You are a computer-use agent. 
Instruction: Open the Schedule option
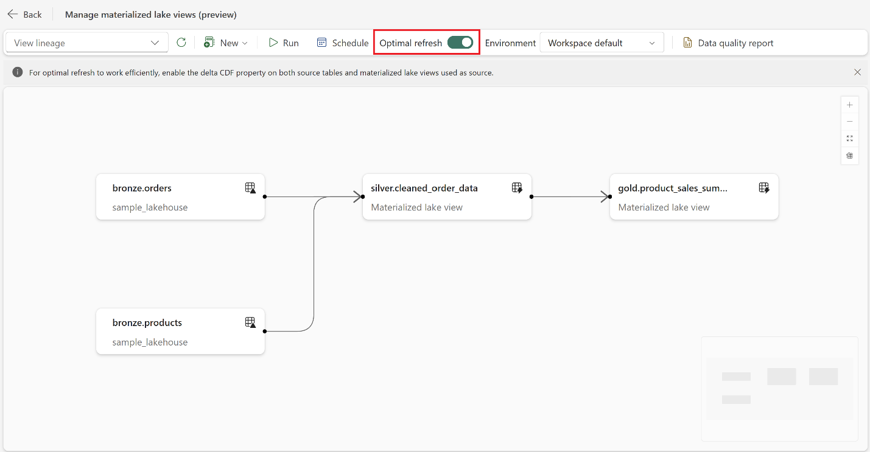pyautogui.click(x=343, y=43)
